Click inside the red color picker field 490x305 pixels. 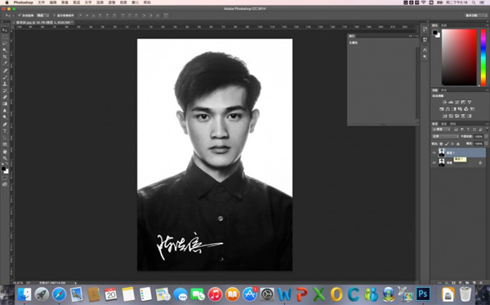click(459, 57)
